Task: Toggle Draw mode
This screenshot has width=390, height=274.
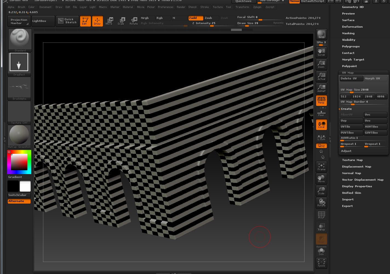Action: coord(97,21)
